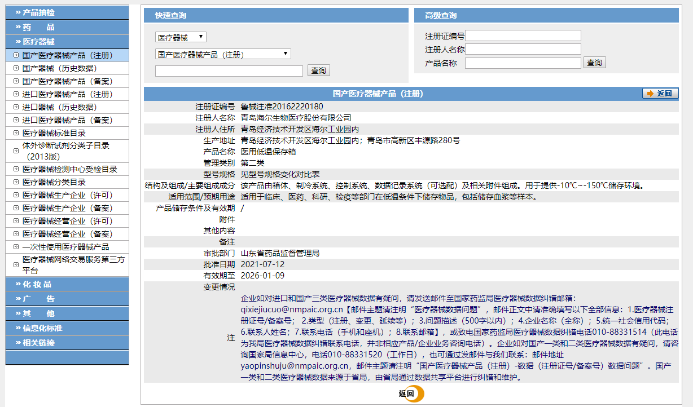
Task: Click the 注册证编号 input field
Action: pos(523,36)
